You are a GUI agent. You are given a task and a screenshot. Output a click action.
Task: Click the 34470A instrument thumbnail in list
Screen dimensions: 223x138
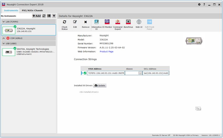9,52
